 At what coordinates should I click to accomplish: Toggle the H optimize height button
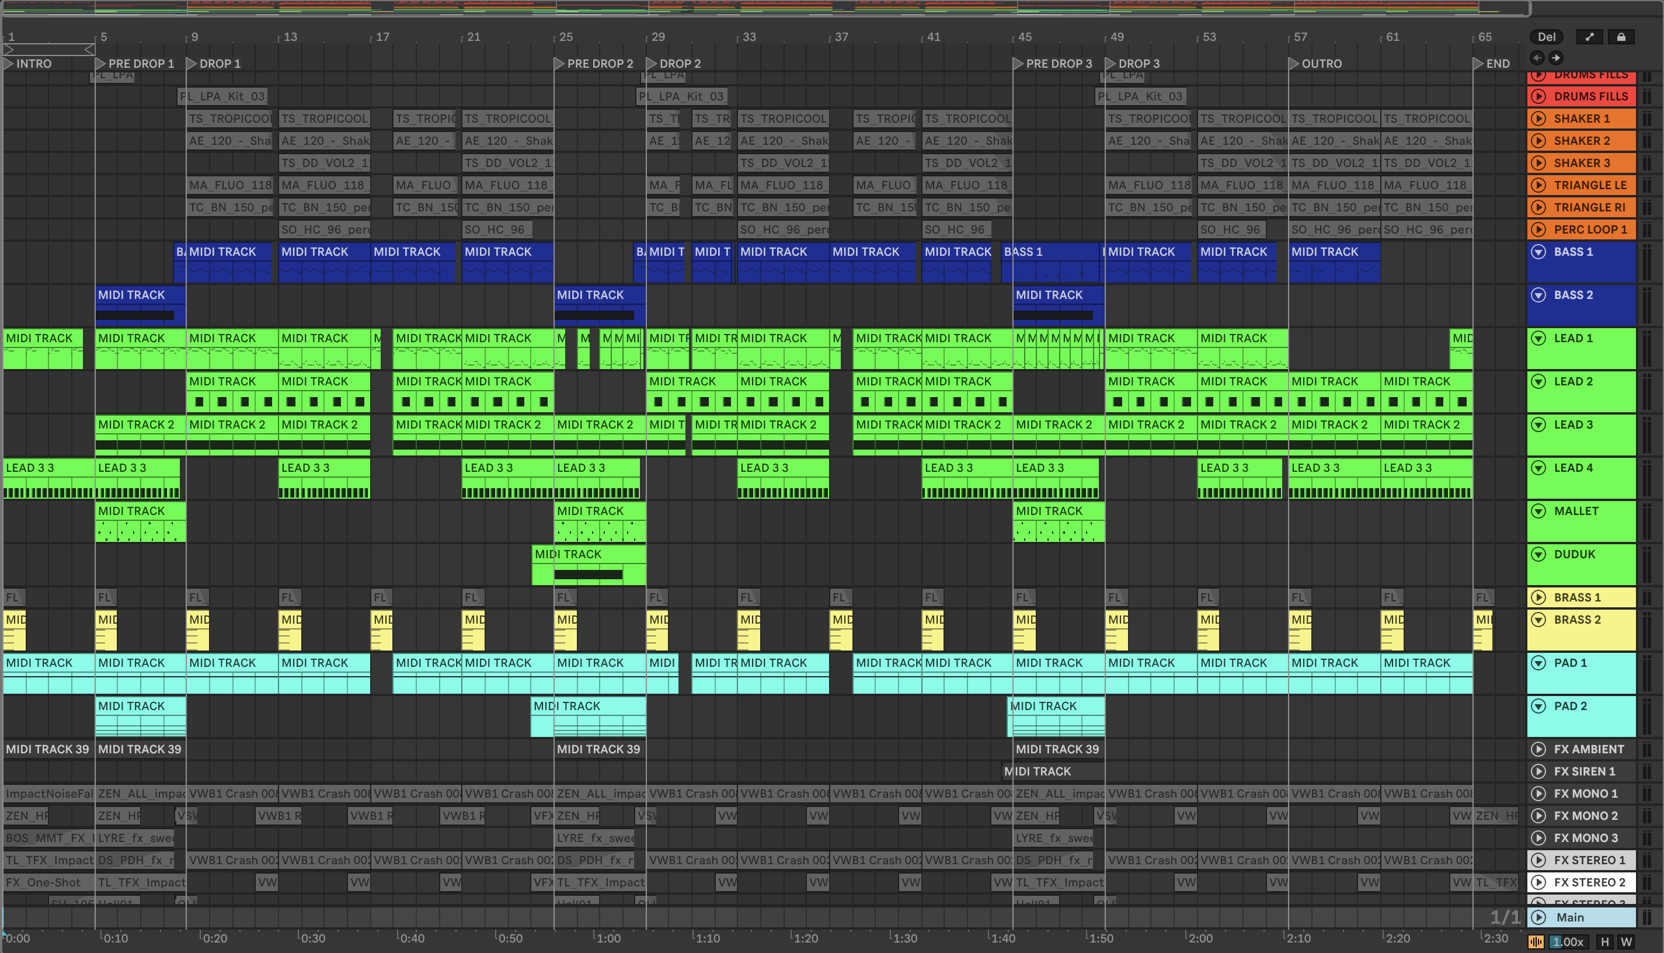coord(1604,942)
